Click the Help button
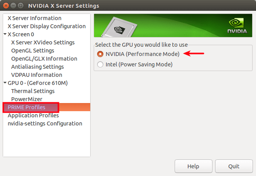The width and height of the screenshot is (256, 176). [193, 166]
